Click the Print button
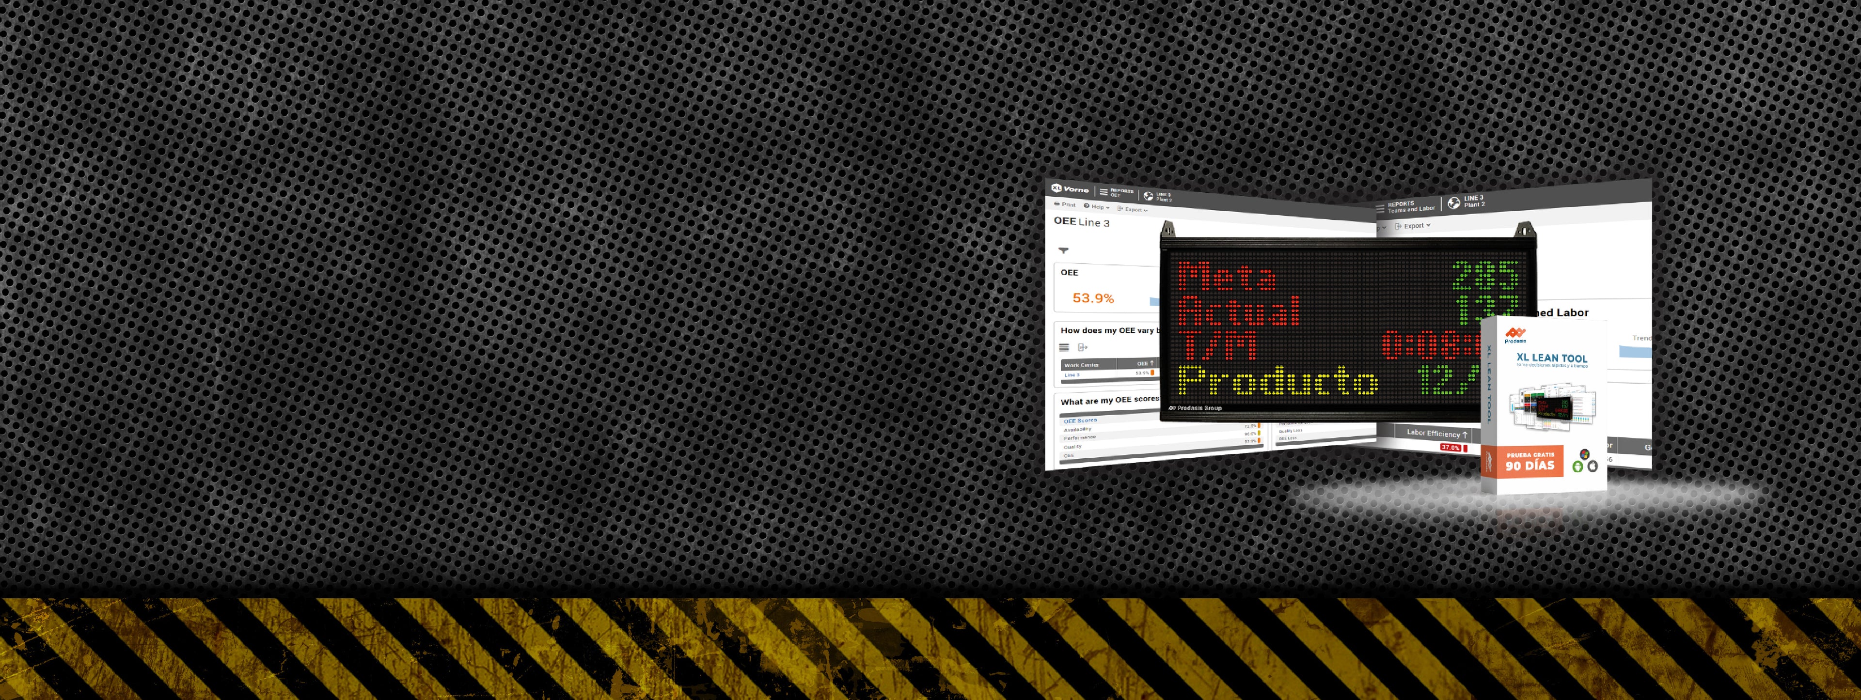 pyautogui.click(x=1065, y=204)
